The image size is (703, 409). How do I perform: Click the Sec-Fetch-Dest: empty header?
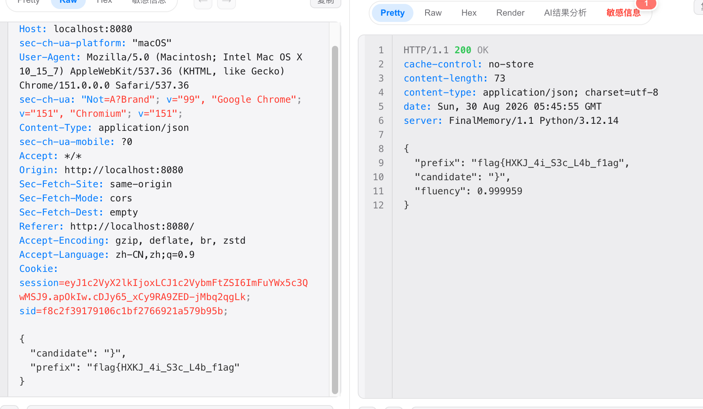(x=78, y=212)
